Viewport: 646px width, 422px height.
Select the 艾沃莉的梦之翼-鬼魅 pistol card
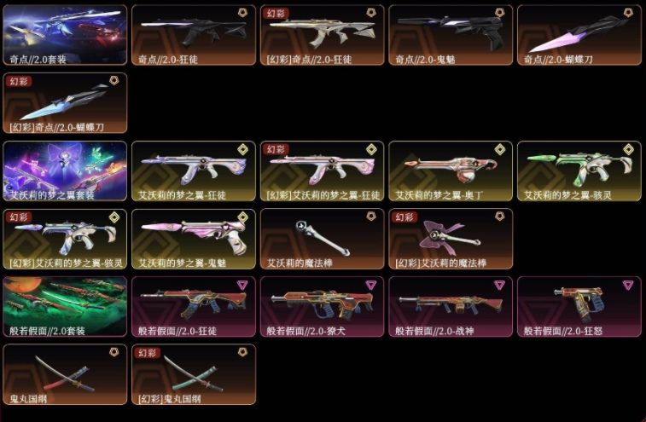click(x=194, y=239)
